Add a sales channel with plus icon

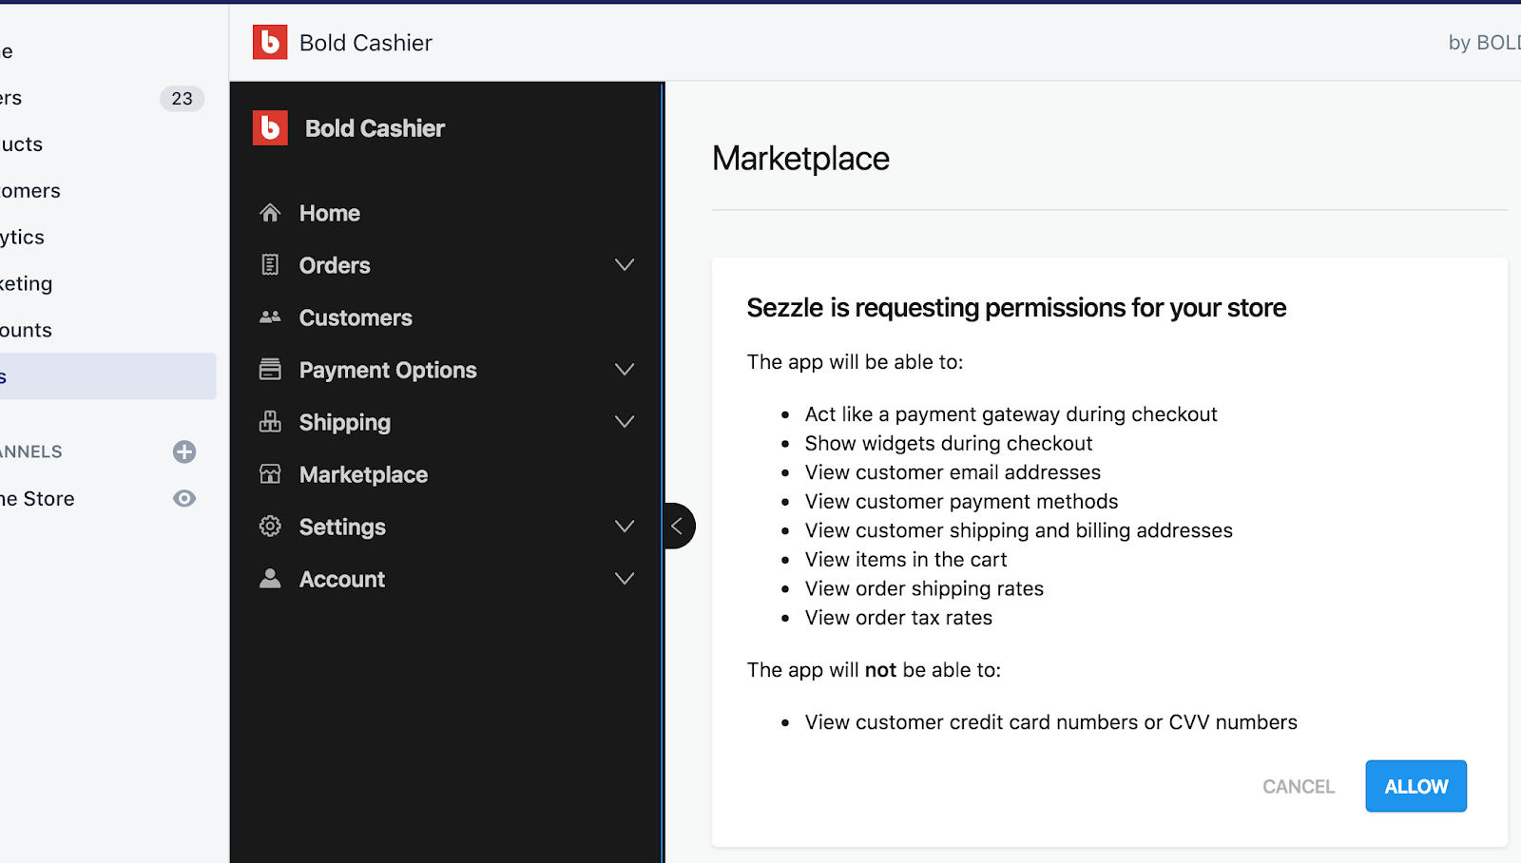pos(184,451)
